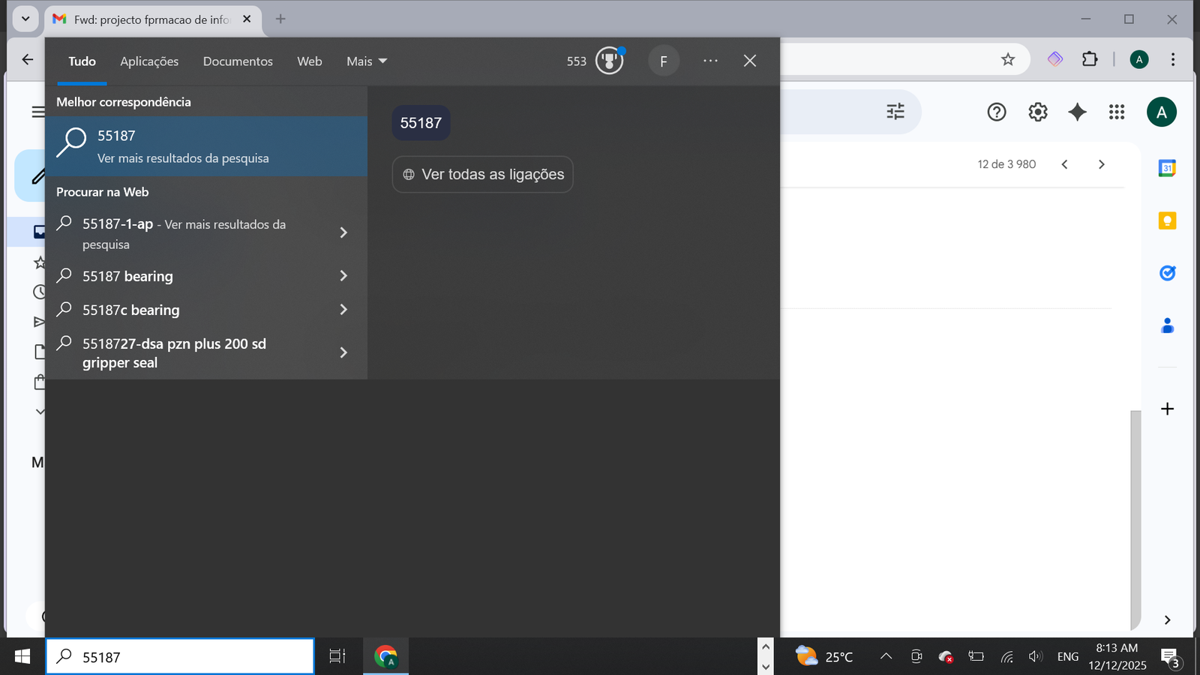Open the Chrome icon on the taskbar
Screen dimensions: 1200x675
tap(385, 657)
